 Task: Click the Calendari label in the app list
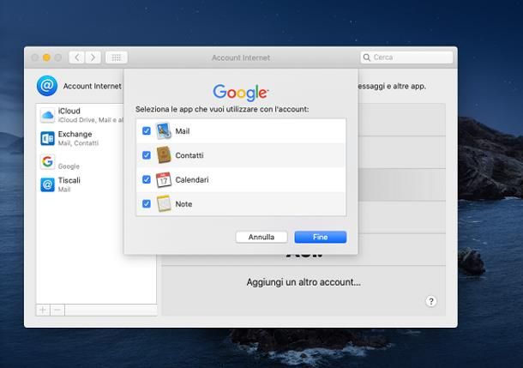[192, 180]
